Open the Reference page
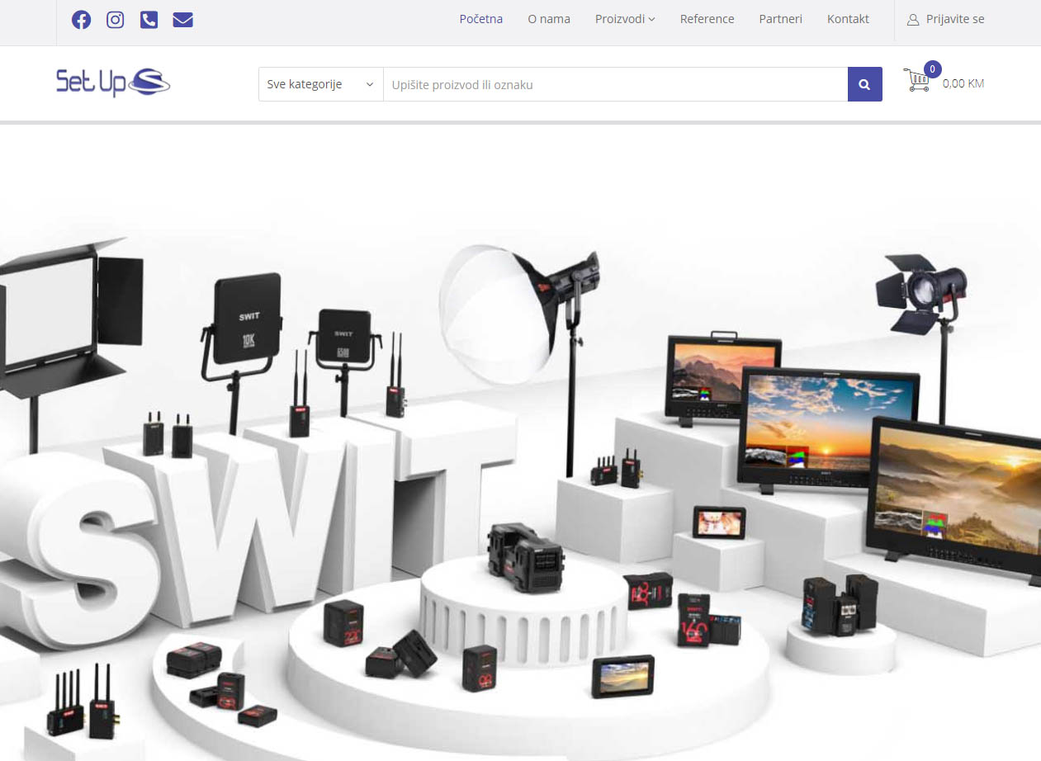 click(x=707, y=19)
